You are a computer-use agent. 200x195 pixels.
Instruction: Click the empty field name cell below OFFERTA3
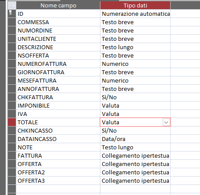tap(58, 189)
